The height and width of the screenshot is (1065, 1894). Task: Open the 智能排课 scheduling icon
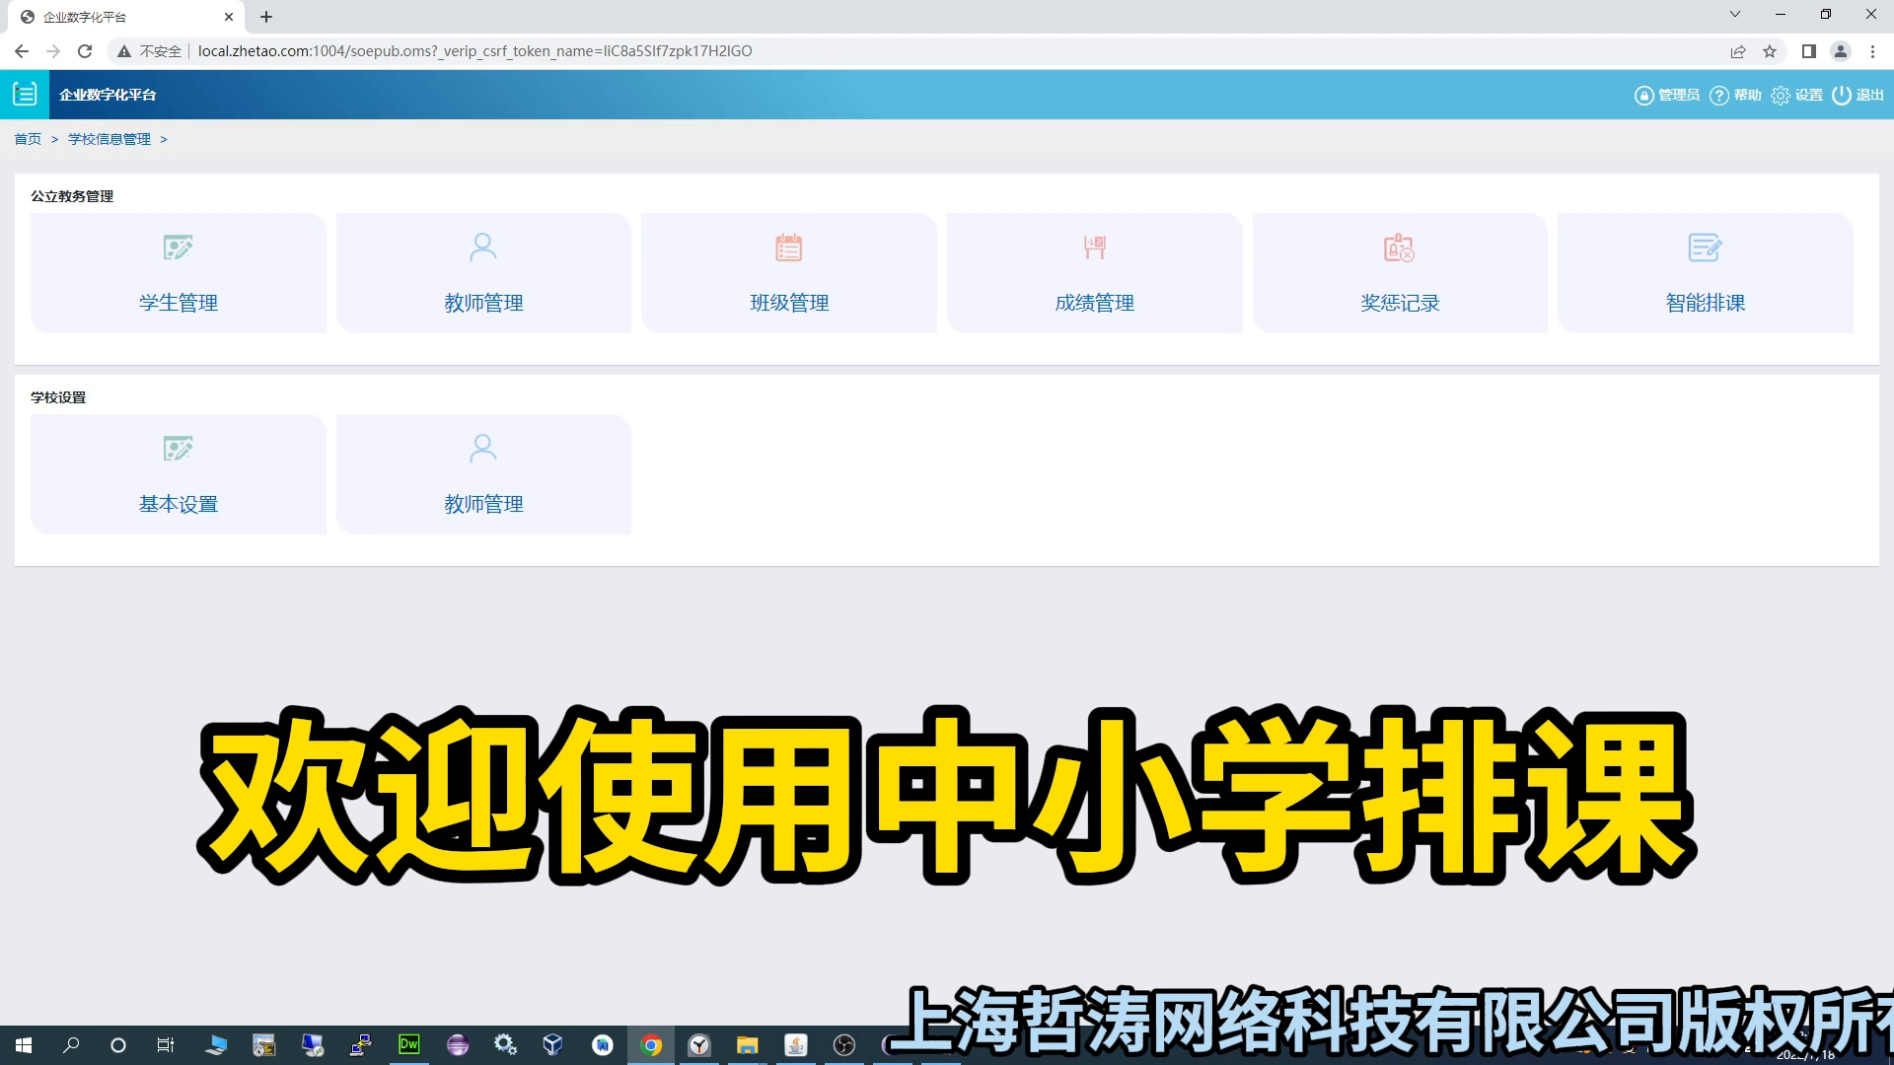coord(1704,248)
